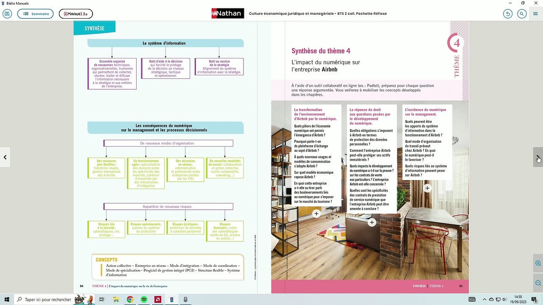
Task: Go to the next page arrow
Action: 538,157
